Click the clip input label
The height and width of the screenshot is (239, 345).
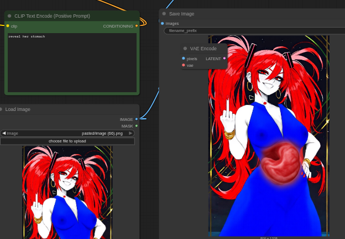click(x=14, y=26)
